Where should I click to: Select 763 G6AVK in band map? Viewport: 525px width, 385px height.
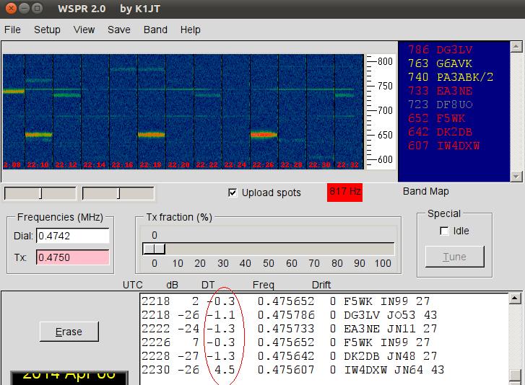point(440,63)
